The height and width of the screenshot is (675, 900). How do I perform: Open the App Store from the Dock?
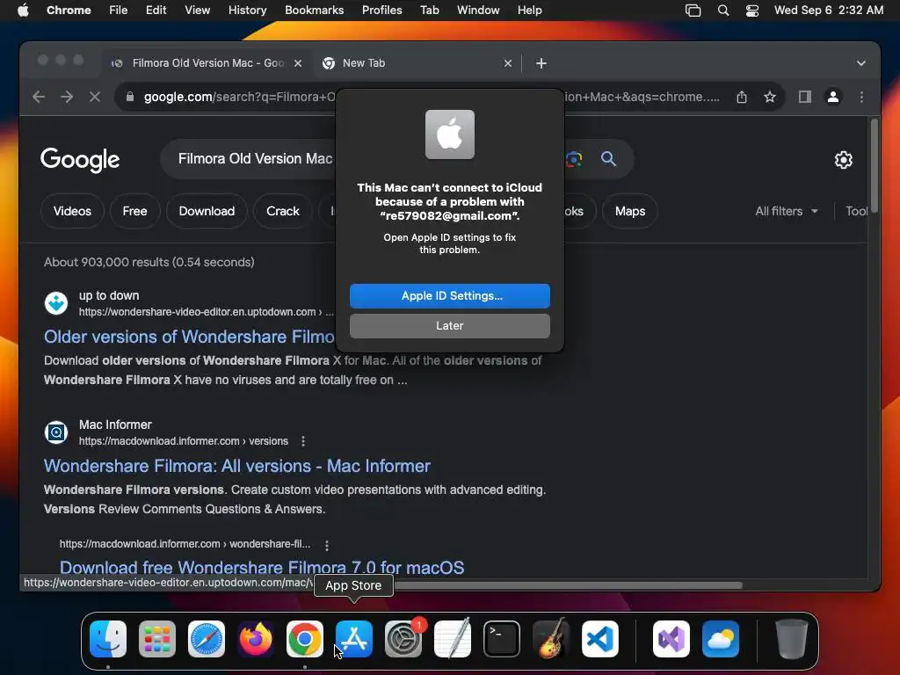coord(354,639)
